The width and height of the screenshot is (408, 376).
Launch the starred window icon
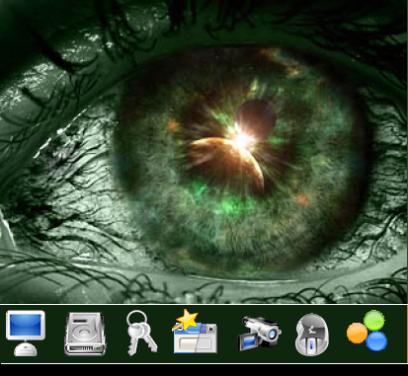pos(195,332)
